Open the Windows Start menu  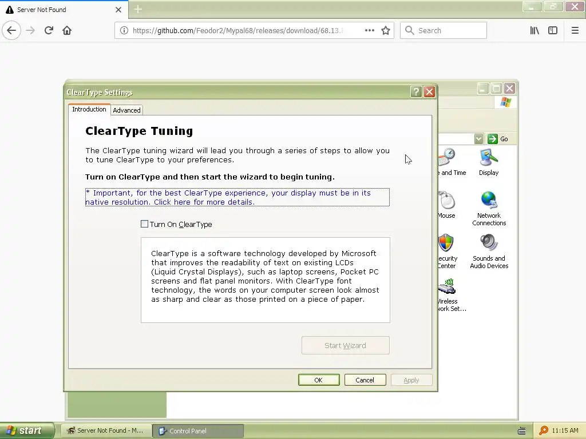click(27, 431)
